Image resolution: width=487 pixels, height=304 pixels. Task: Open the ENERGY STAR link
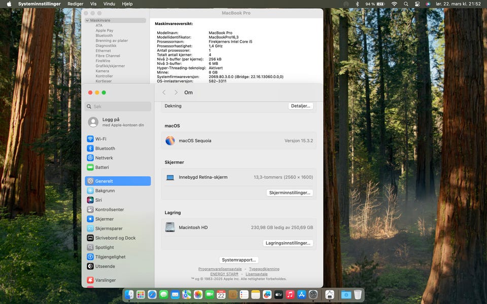tap(224, 274)
